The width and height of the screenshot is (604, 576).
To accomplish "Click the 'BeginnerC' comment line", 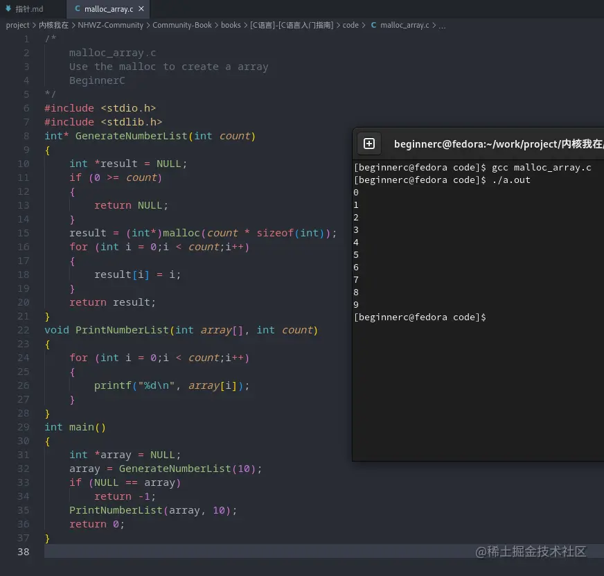I will pos(97,80).
